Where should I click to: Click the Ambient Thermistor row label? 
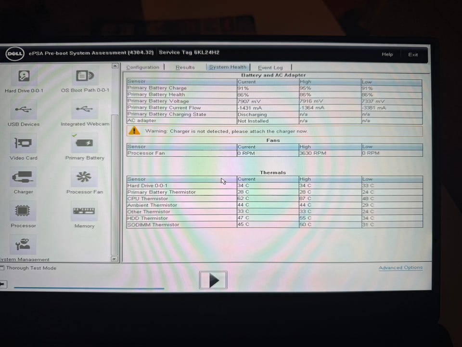152,205
